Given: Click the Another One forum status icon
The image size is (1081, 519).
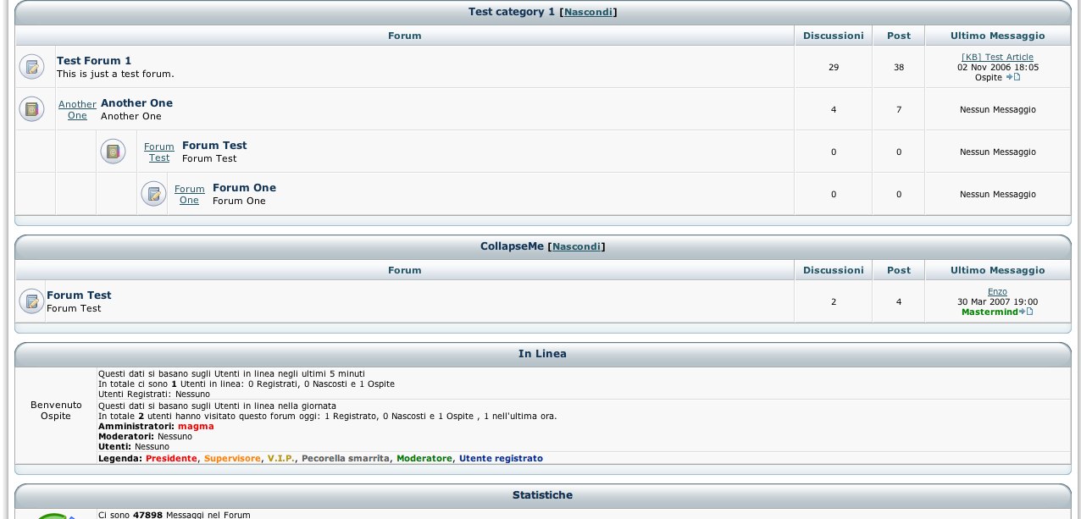Looking at the screenshot, I should click(31, 109).
